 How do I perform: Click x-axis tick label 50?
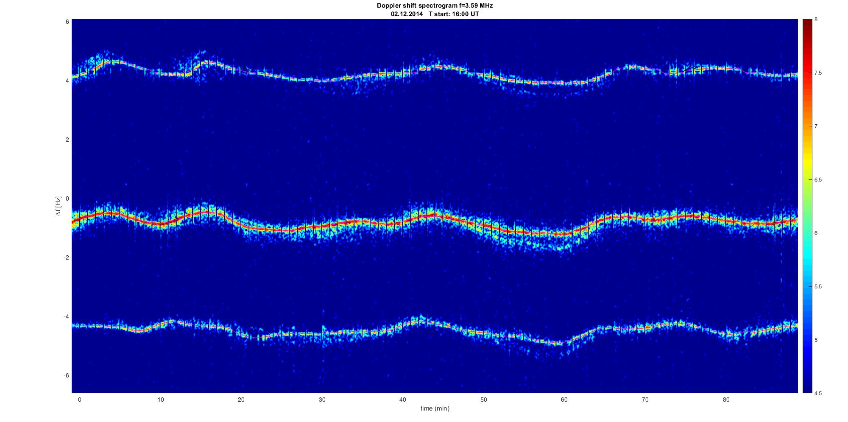pos(483,400)
